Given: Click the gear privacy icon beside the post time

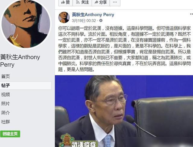Looking at the screenshot, I should 101,20.
